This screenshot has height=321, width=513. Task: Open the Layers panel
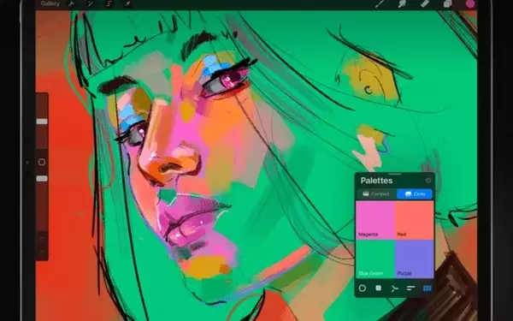447,3
